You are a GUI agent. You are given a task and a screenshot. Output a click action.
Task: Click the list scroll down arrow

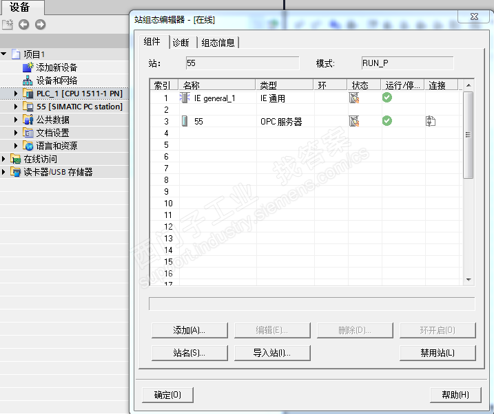pyautogui.click(x=469, y=279)
